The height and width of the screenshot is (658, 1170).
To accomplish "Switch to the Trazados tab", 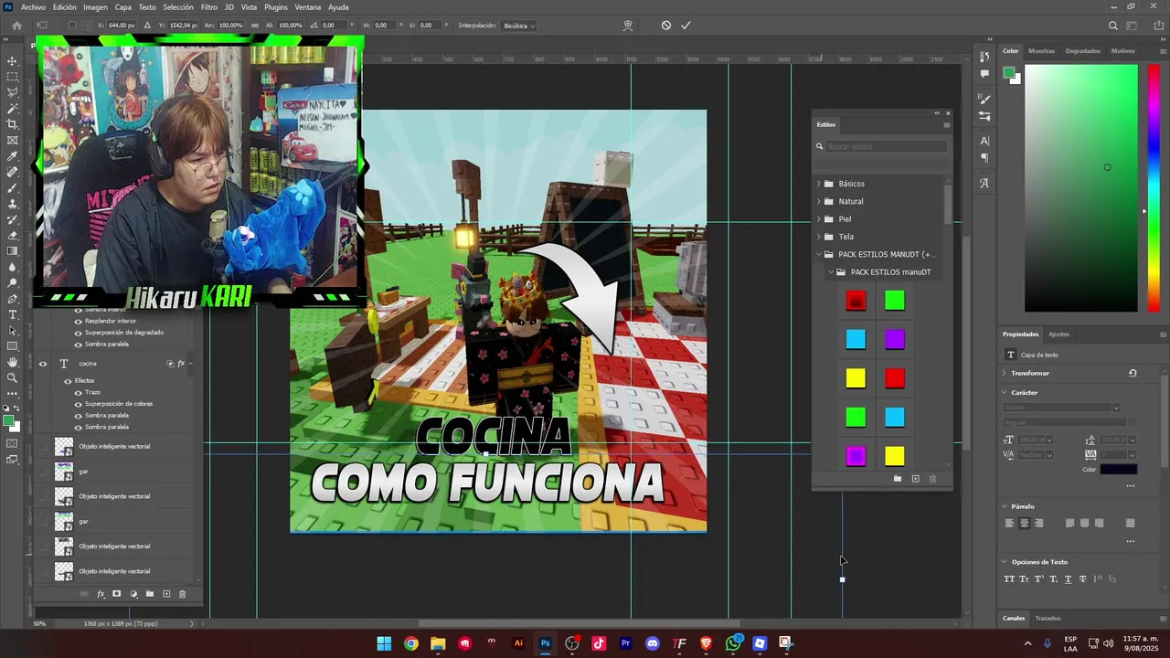I will 1048,619.
